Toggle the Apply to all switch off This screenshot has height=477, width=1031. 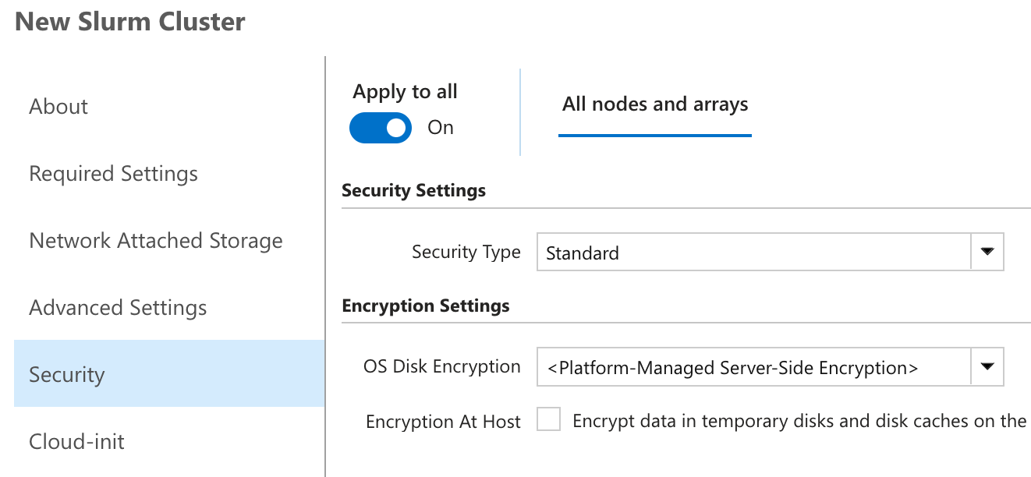[x=380, y=127]
